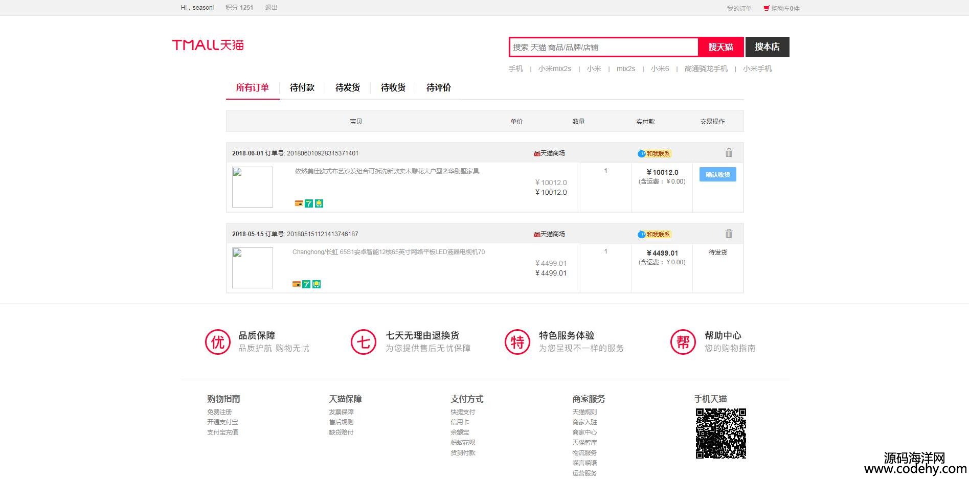
Task: Open 我的订单 link in top bar
Action: [x=739, y=8]
